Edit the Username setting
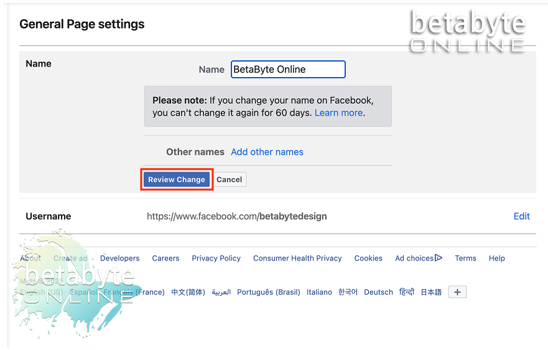This screenshot has width=548, height=350. [521, 216]
